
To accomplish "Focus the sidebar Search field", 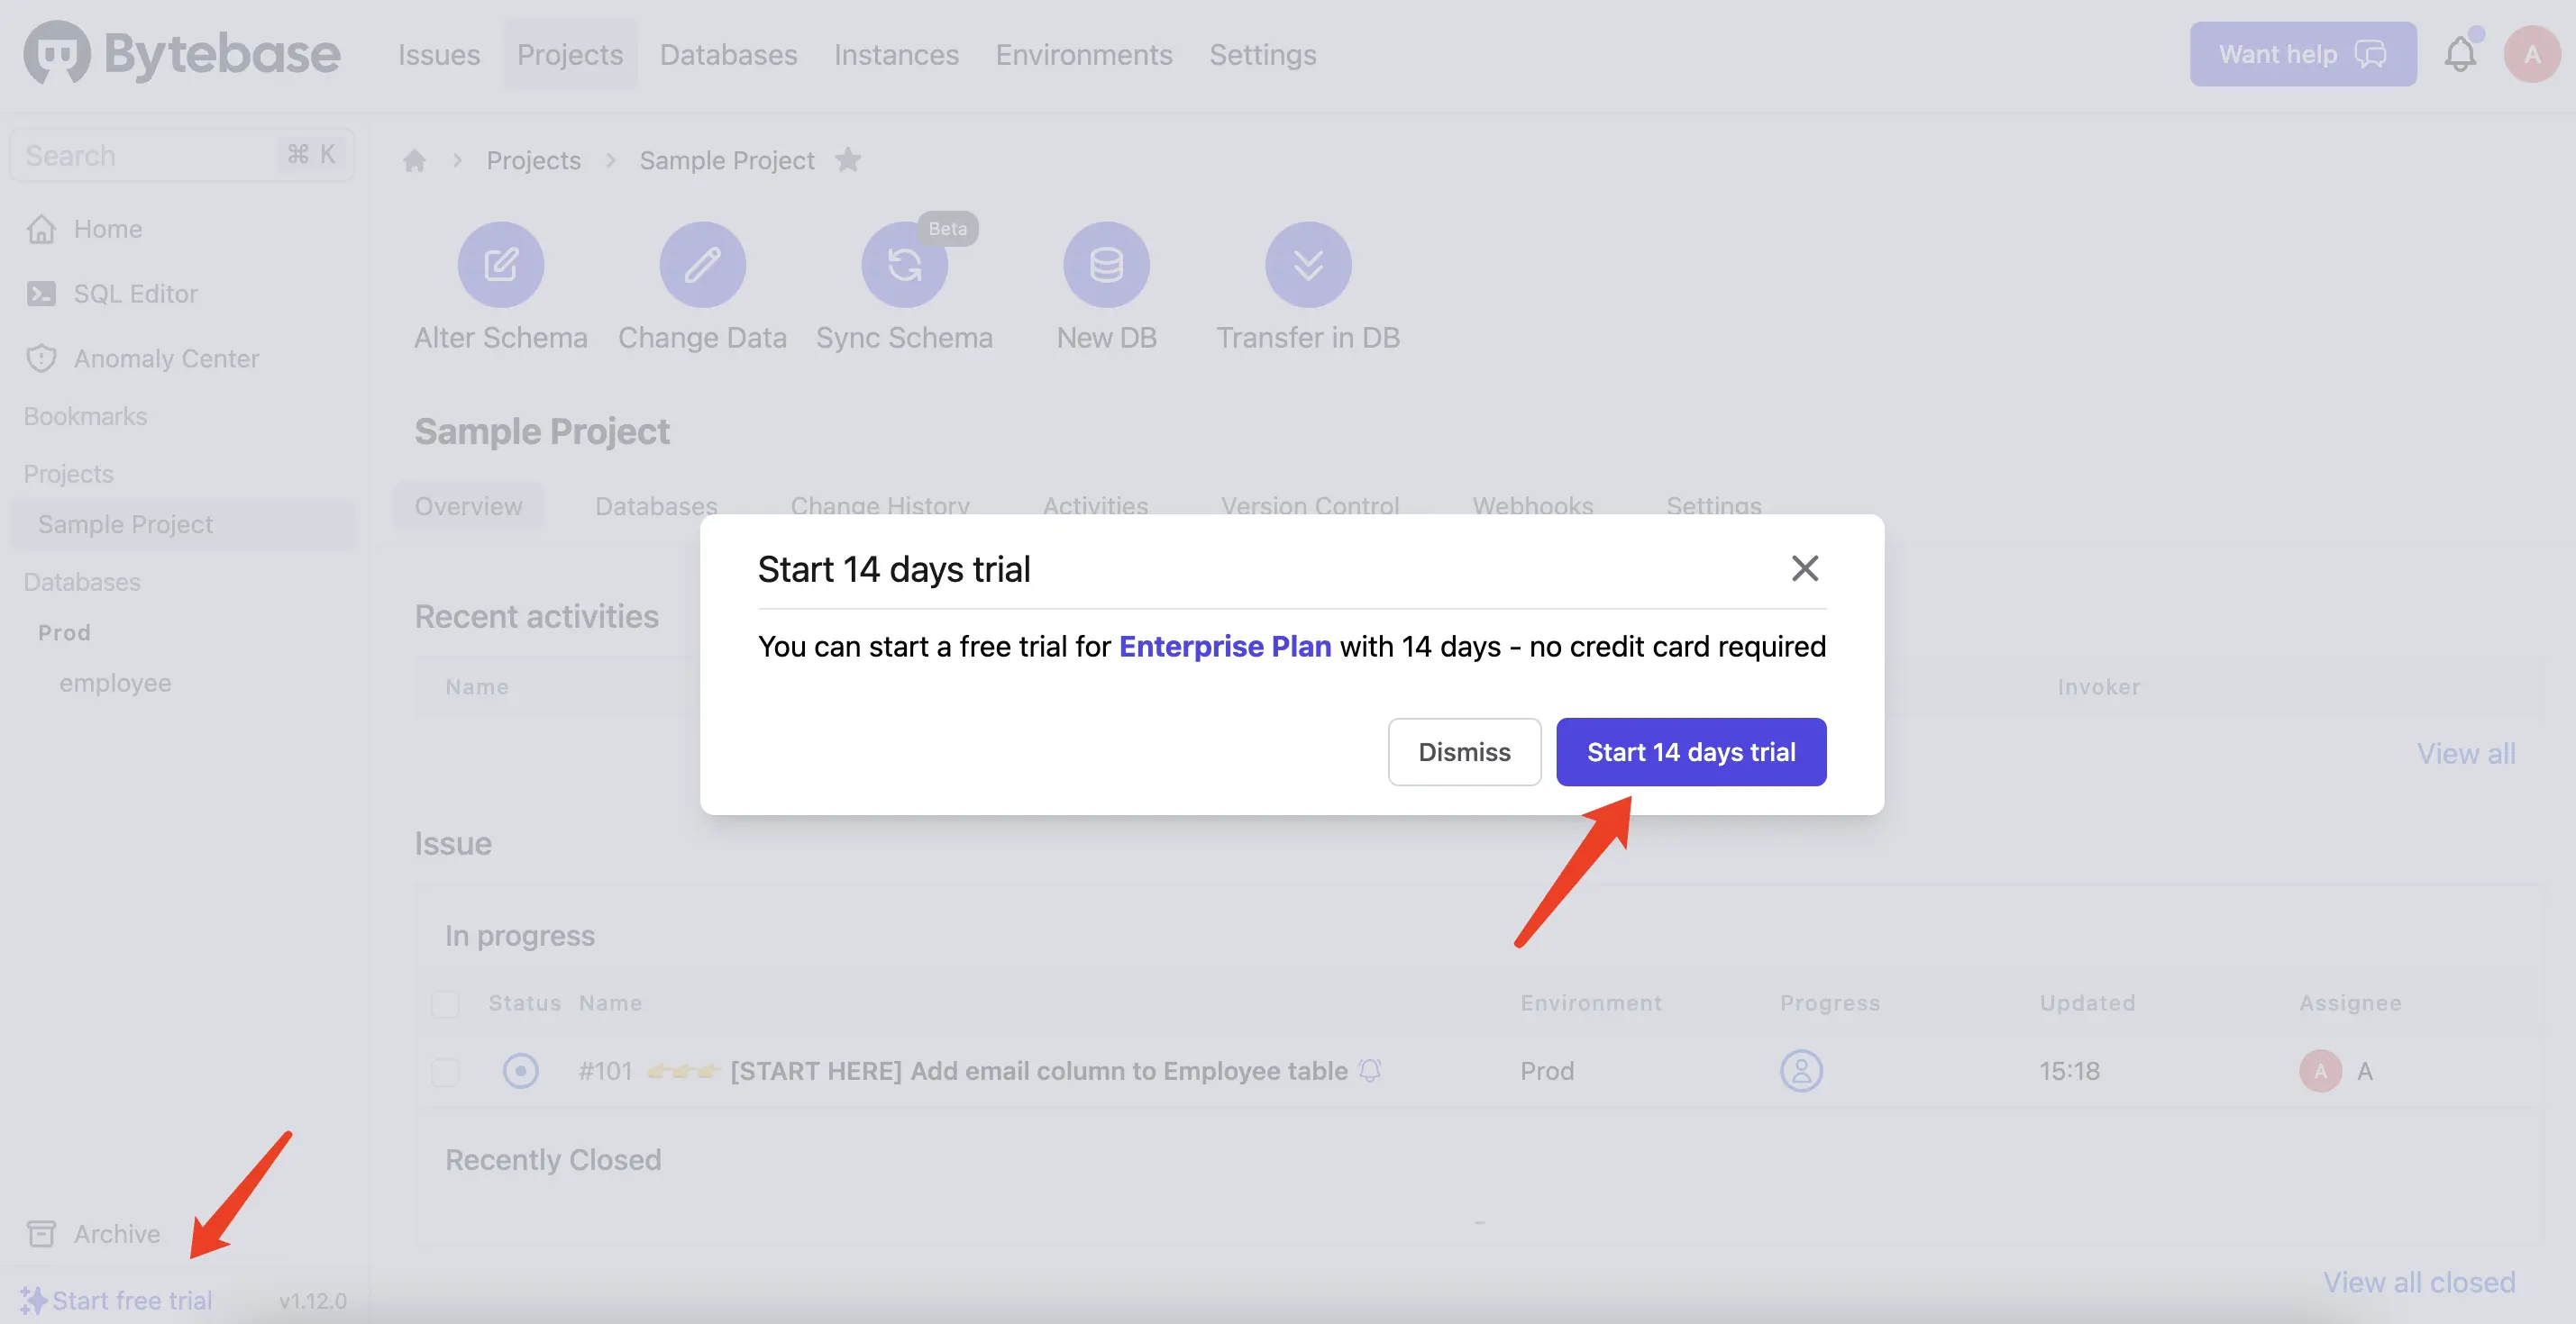I will (x=182, y=155).
